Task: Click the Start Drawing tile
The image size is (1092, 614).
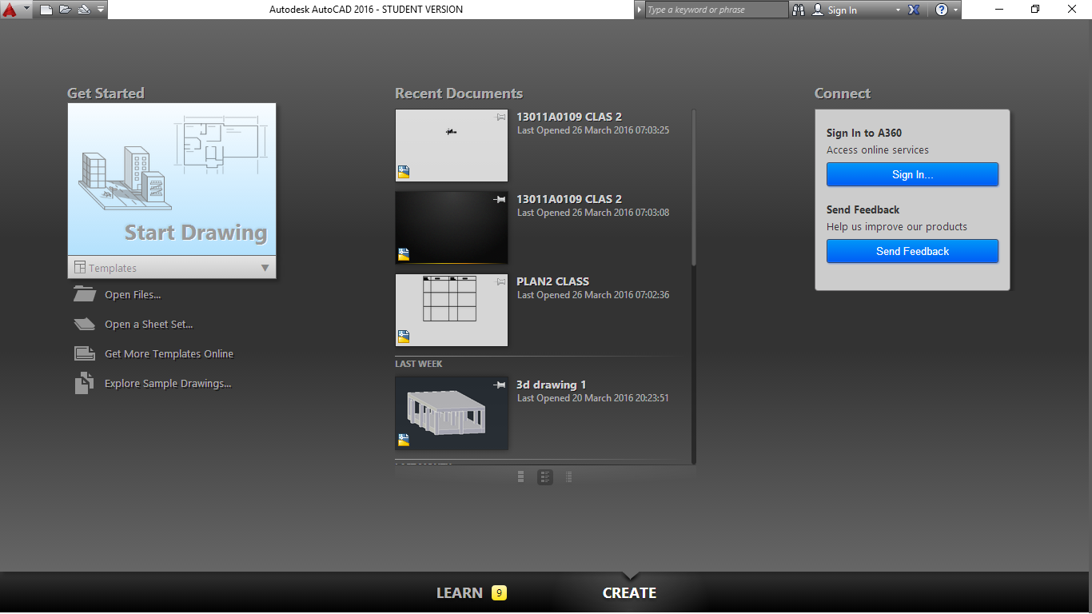Action: pyautogui.click(x=172, y=179)
